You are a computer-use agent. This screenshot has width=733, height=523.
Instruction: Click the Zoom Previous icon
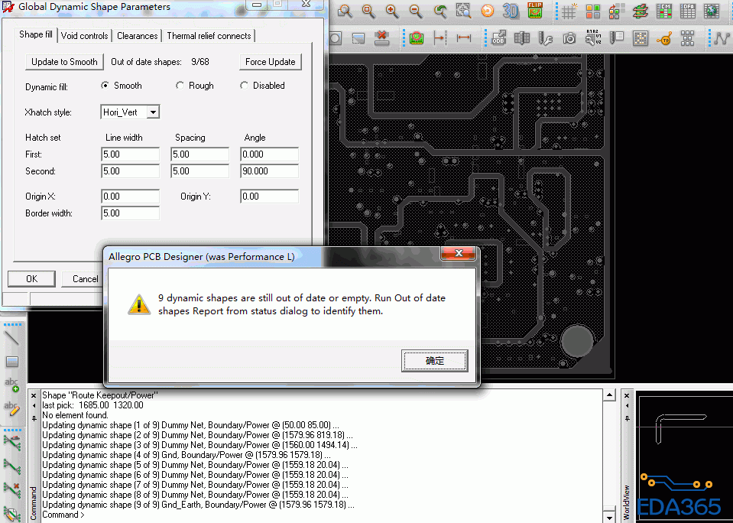(439, 11)
